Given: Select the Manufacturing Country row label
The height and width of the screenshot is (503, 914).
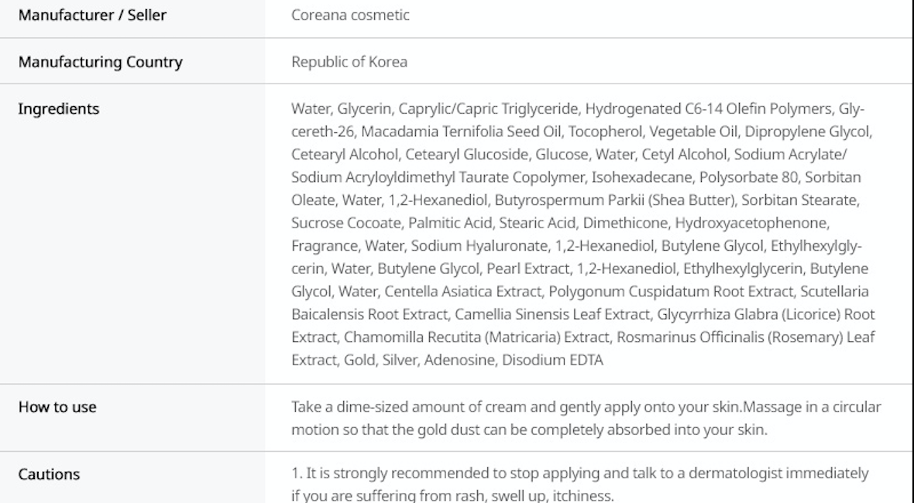Looking at the screenshot, I should 100,62.
